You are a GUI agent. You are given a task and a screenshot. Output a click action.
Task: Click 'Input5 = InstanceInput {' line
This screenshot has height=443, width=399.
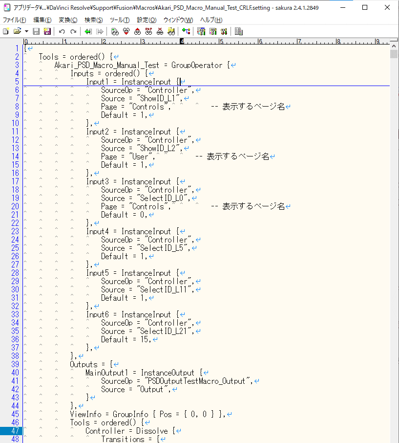point(133,273)
